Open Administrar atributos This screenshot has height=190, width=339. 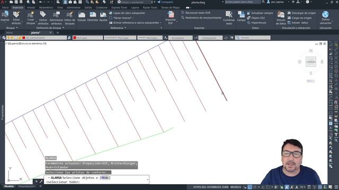pyautogui.click(x=56, y=17)
